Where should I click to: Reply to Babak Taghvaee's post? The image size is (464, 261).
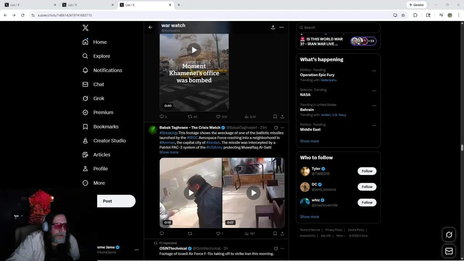pos(162,233)
